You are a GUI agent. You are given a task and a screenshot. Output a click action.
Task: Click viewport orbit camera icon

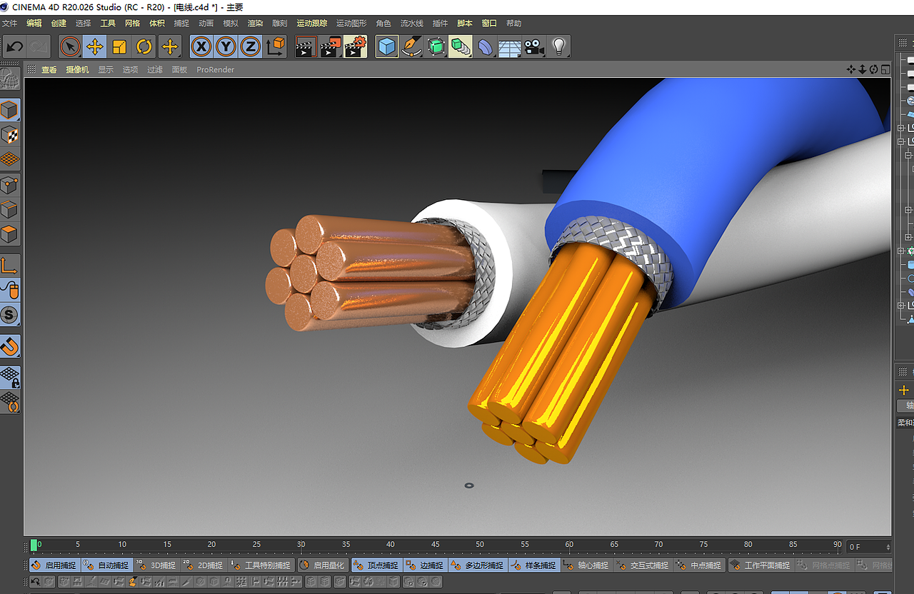[873, 69]
